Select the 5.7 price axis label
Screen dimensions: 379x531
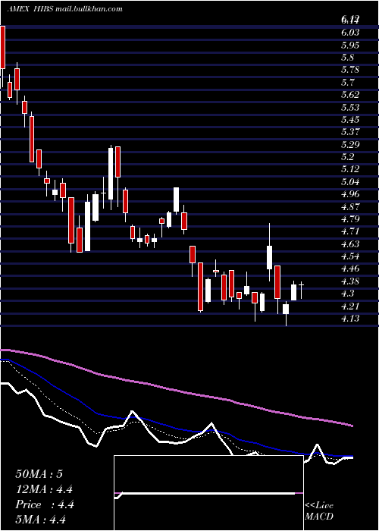point(348,82)
